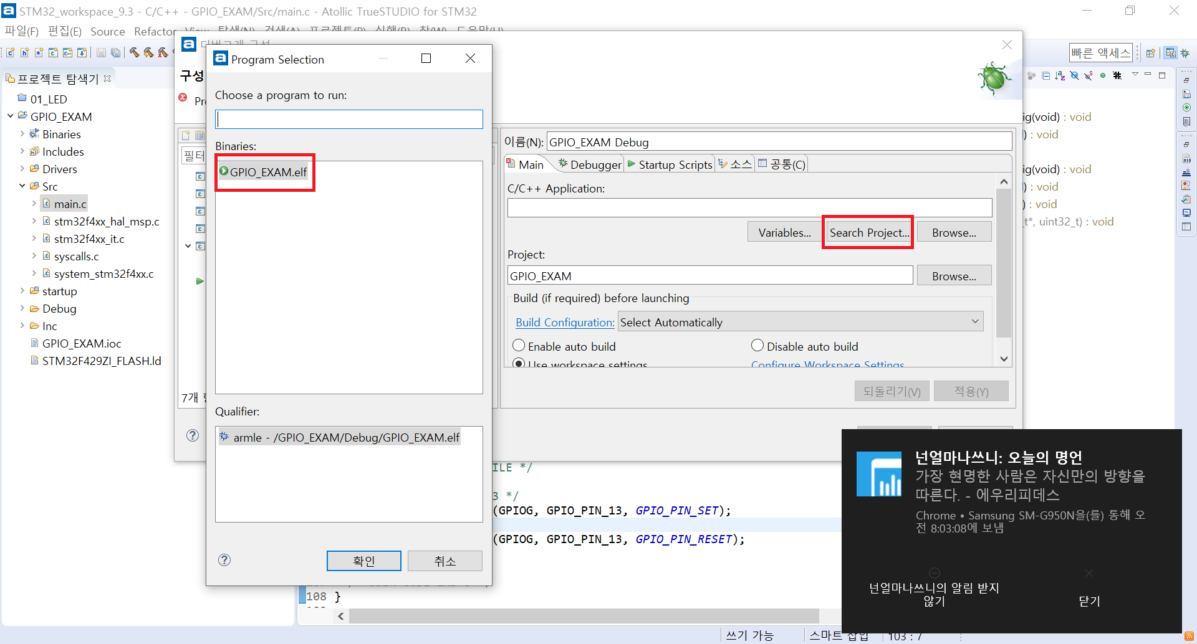1197x644 pixels.
Task: Expand the startup folder
Action: pyautogui.click(x=22, y=290)
